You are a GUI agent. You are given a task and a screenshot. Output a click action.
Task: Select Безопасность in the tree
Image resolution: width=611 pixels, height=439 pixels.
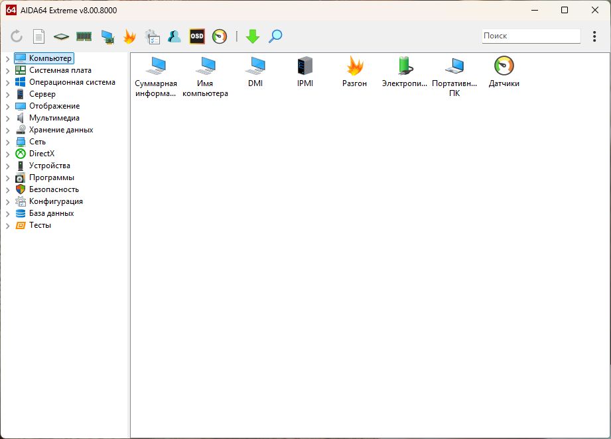(47, 189)
